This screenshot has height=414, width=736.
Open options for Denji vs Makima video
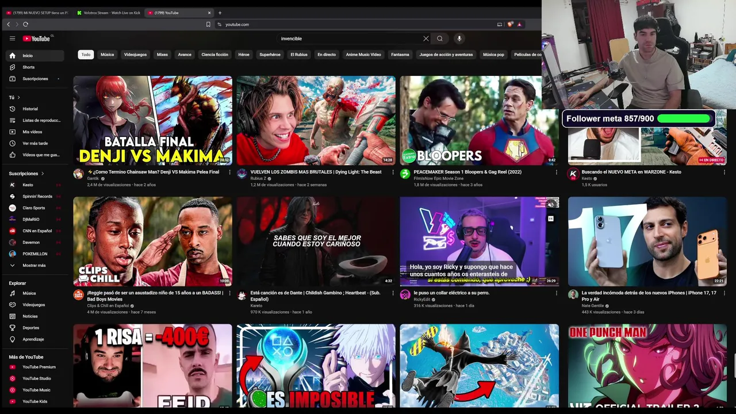click(x=229, y=172)
